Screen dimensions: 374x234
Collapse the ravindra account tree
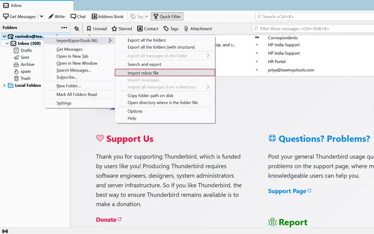click(4, 36)
